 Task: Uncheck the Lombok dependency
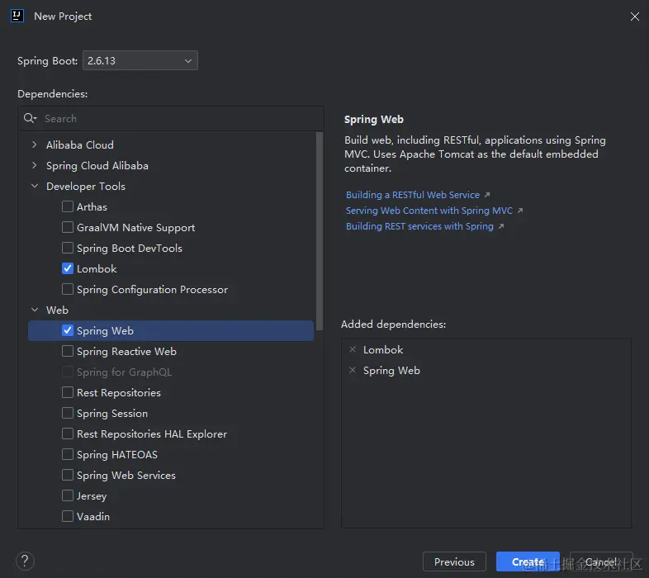coord(68,268)
